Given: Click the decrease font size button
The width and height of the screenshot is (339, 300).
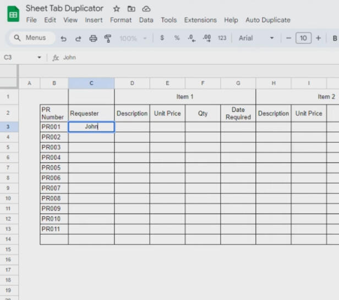Looking at the screenshot, I should (288, 38).
